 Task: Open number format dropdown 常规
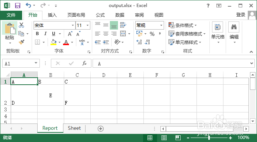161,25
